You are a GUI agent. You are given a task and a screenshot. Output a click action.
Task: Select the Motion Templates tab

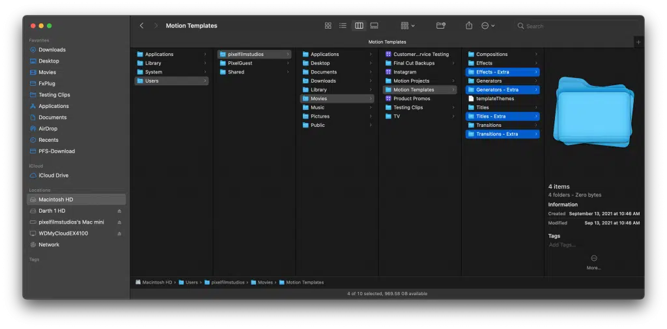pyautogui.click(x=387, y=42)
